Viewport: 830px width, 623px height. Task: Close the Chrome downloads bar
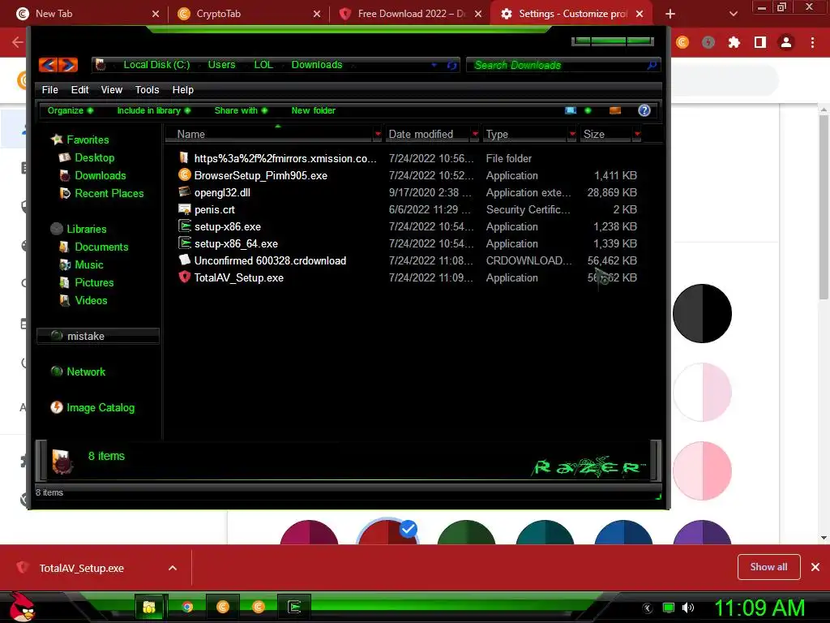pos(815,567)
